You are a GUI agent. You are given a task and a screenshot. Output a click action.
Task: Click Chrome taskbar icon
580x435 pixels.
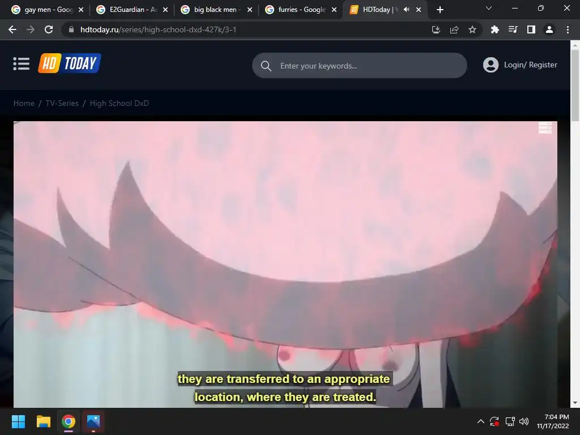click(x=69, y=421)
